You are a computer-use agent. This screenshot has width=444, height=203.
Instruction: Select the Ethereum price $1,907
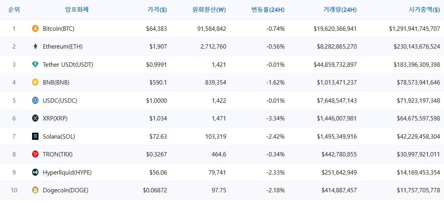click(158, 47)
